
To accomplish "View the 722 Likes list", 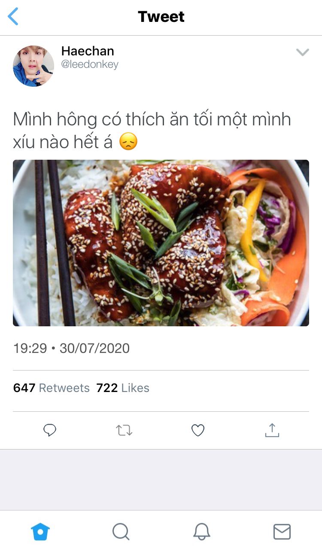I will click(x=123, y=388).
